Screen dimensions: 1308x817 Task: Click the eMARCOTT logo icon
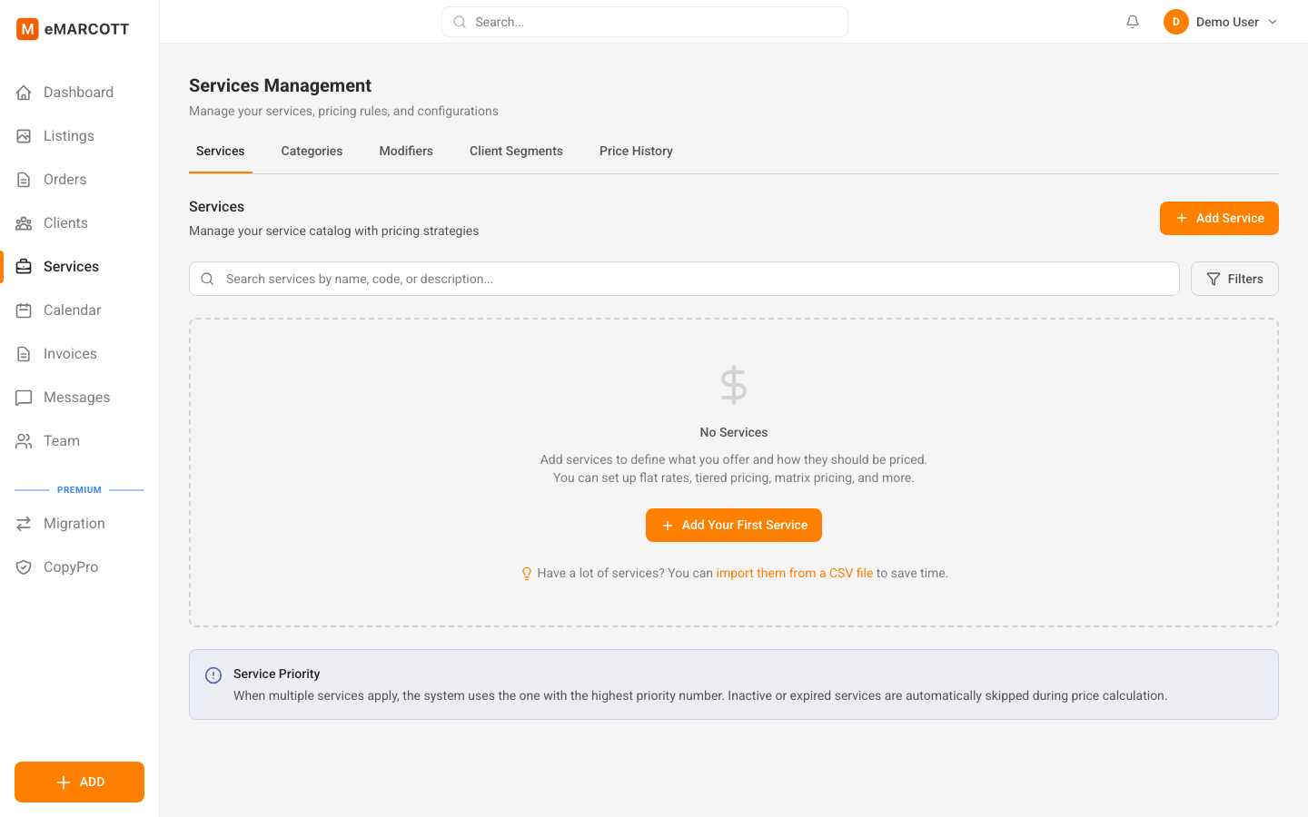click(27, 29)
